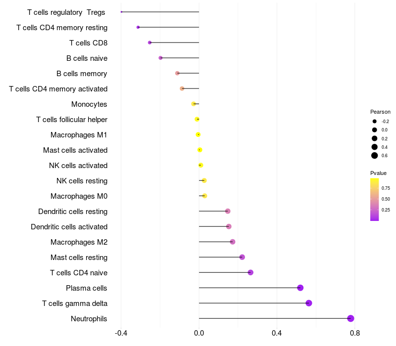Click the Pearson 0.2 legend circle

pyautogui.click(x=375, y=138)
